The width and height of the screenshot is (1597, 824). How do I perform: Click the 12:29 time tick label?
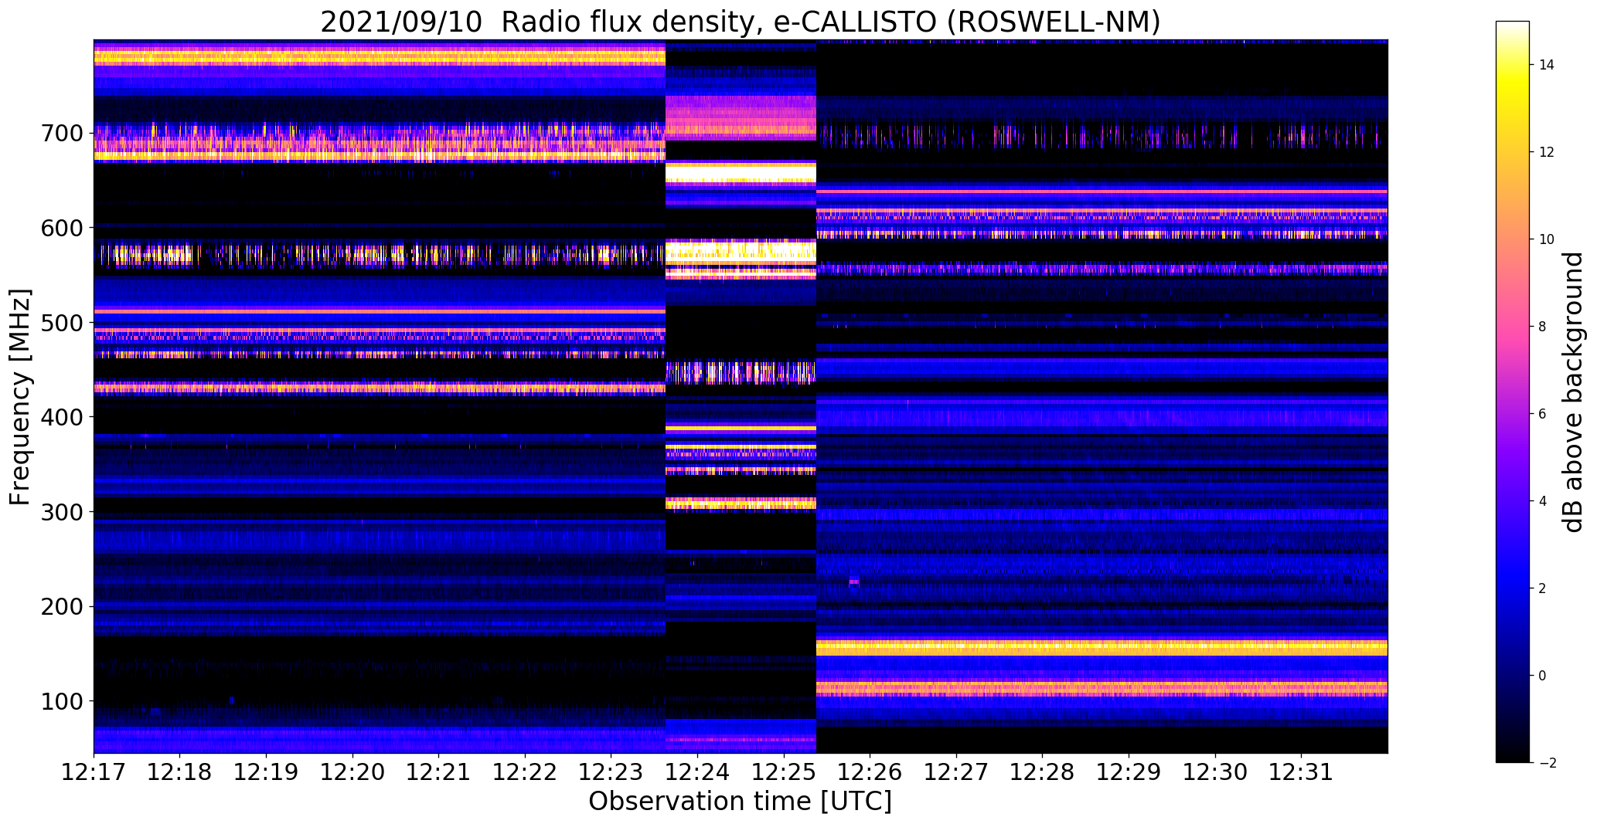(x=1129, y=772)
